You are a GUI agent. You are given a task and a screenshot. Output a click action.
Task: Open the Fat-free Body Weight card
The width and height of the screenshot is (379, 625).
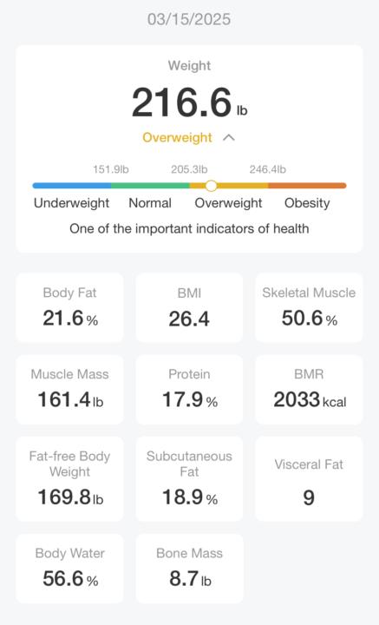69,478
